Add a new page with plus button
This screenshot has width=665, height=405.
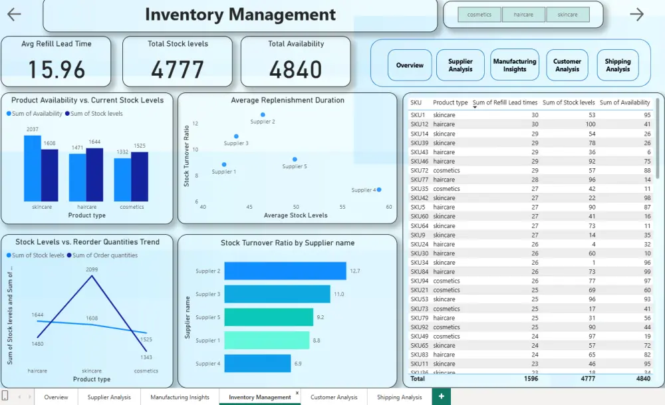click(442, 396)
